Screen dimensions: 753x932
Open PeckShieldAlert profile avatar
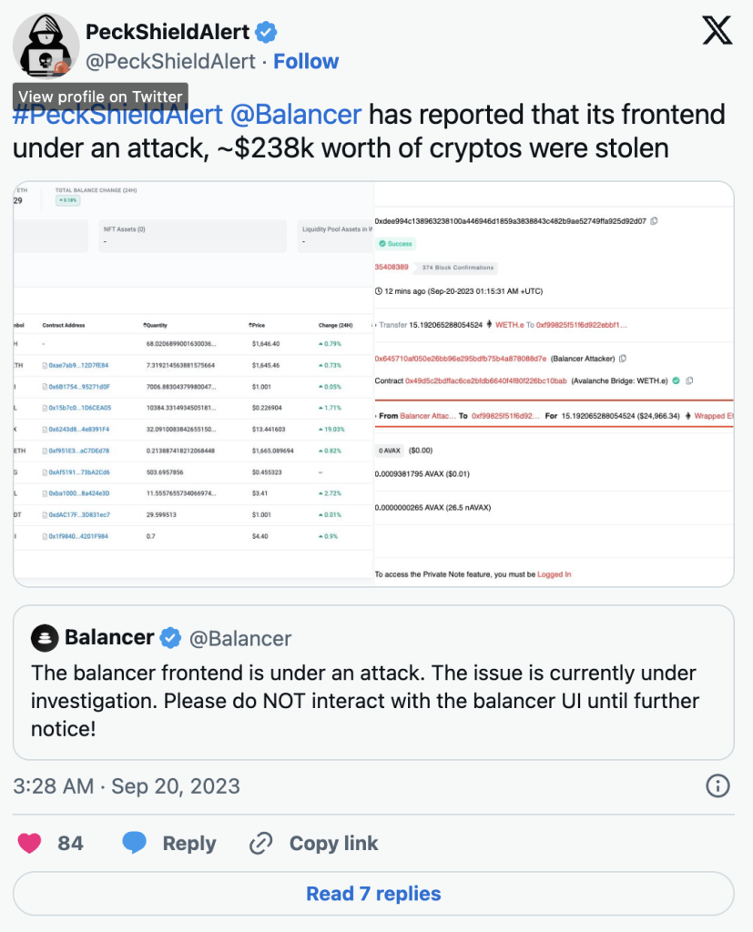[x=46, y=47]
